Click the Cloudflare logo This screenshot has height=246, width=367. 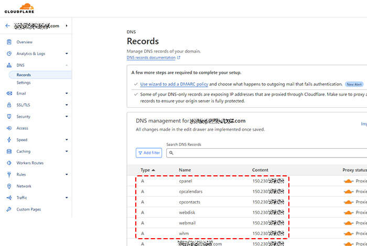pos(19,8)
